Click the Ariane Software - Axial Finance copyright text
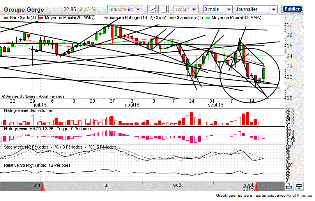The height and width of the screenshot is (201, 315). (34, 96)
